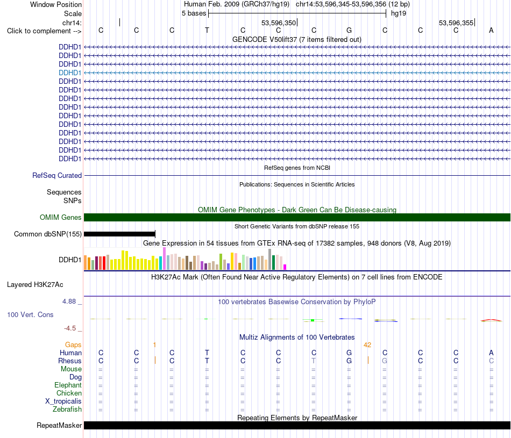Click the A base in Human alignment row
The image size is (511, 438).
coord(491,353)
